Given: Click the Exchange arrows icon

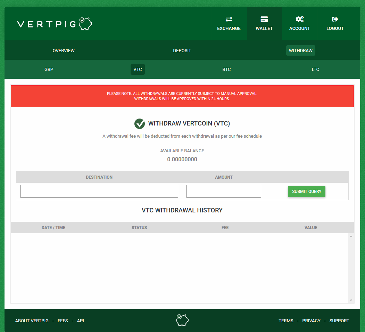Looking at the screenshot, I should coord(229,19).
